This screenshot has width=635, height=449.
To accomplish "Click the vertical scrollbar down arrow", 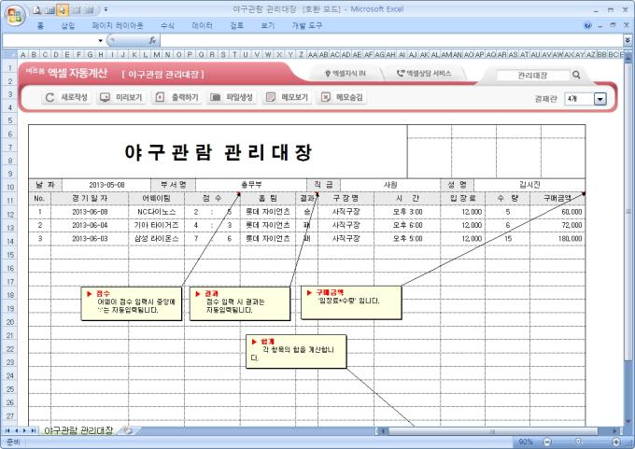I will (x=628, y=421).
